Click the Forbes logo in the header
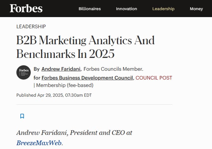 point(26,8)
